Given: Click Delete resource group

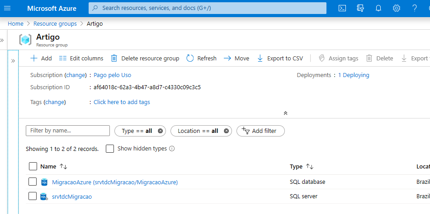Looking at the screenshot, I should [145, 58].
